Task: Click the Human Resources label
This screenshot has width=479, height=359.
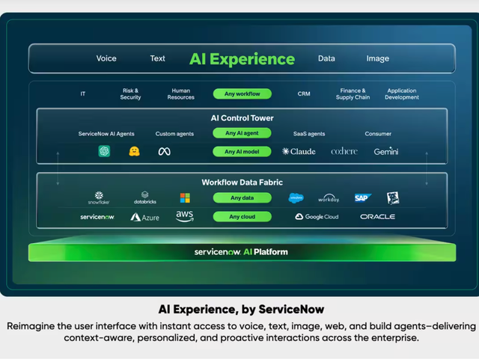Action: [x=181, y=94]
